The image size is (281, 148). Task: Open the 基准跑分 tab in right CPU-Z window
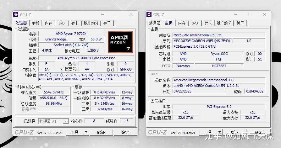click(224, 23)
